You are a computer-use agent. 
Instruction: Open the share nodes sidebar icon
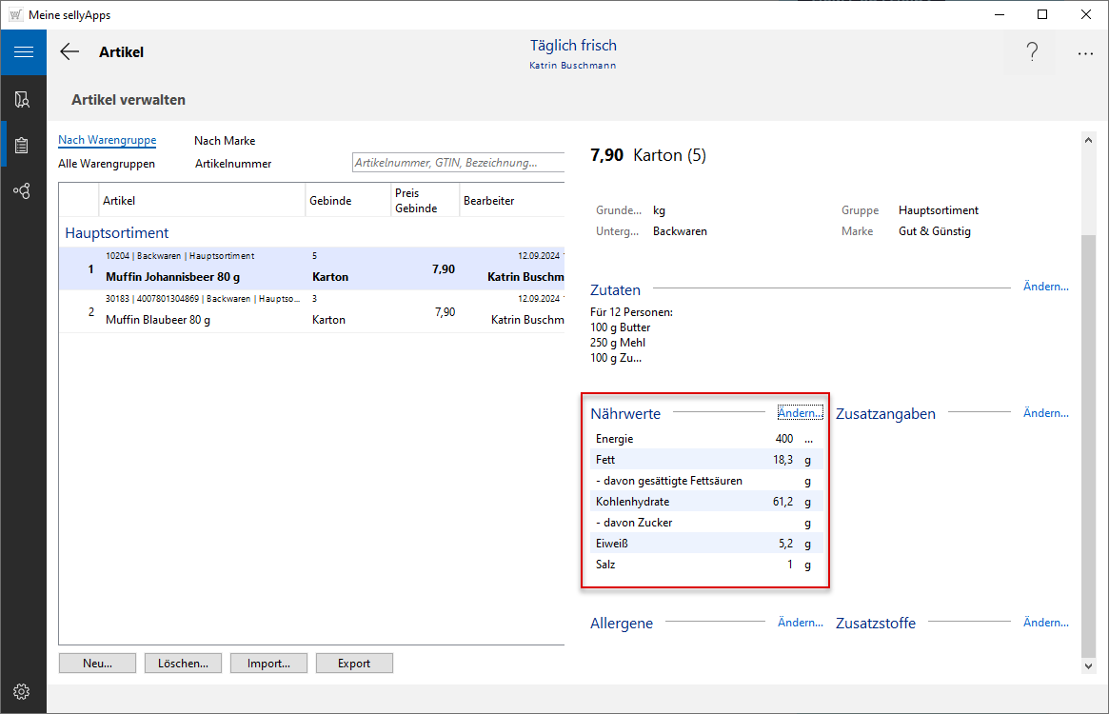23,191
